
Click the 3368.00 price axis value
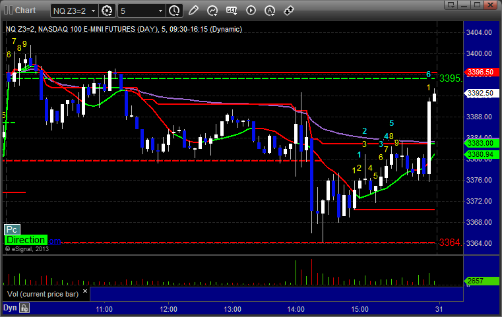coord(479,222)
